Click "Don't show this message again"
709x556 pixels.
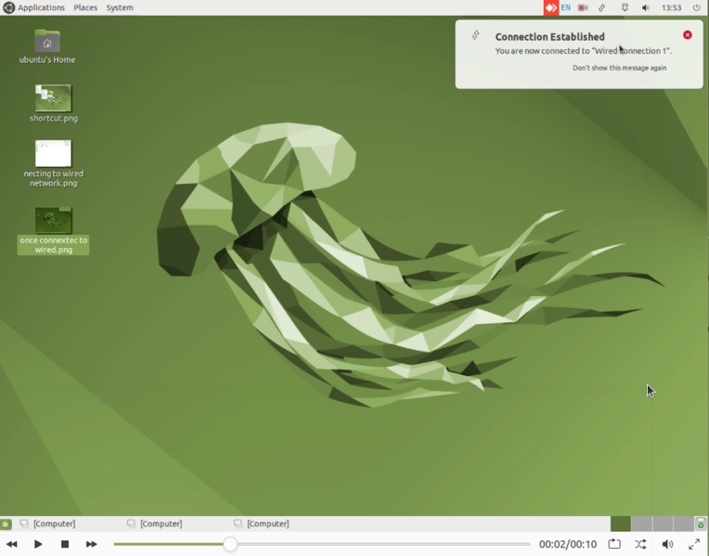pyautogui.click(x=620, y=68)
